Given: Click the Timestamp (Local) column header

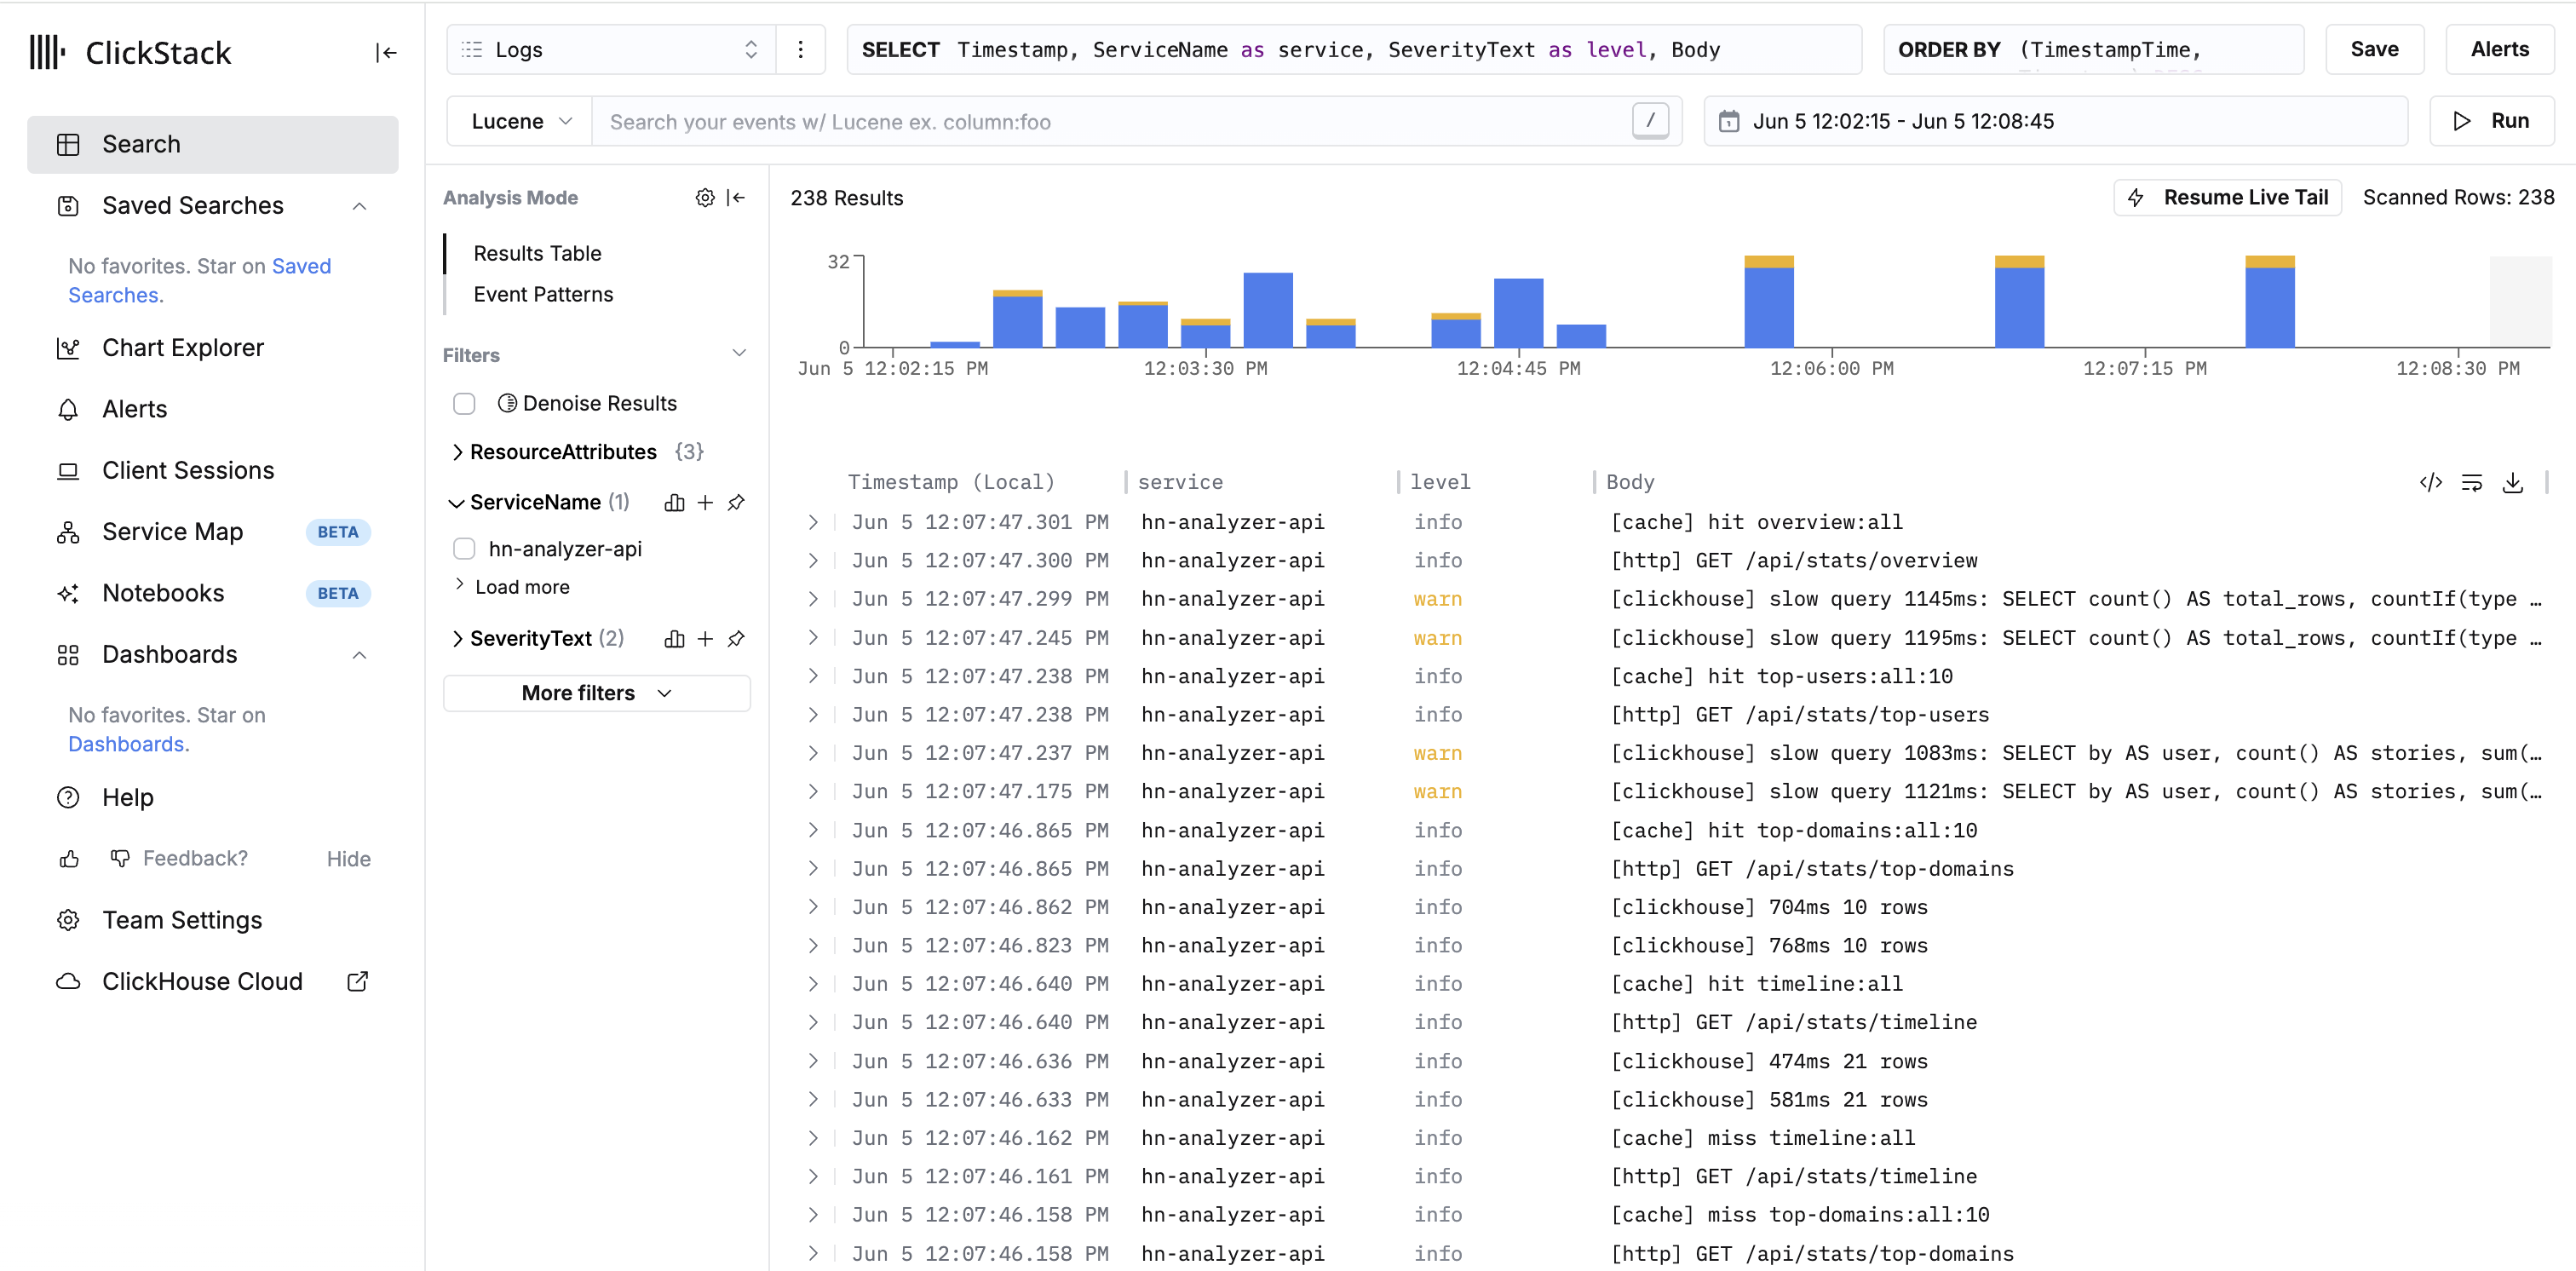Looking at the screenshot, I should (x=951, y=483).
